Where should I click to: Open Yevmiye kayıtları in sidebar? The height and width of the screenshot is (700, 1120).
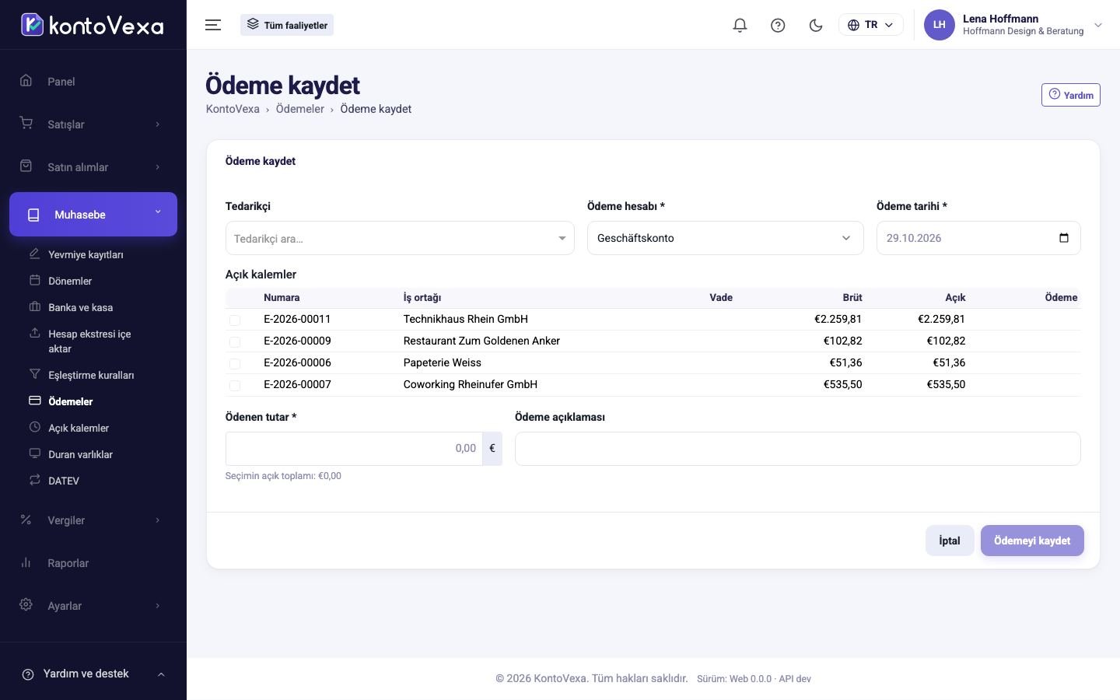86,254
